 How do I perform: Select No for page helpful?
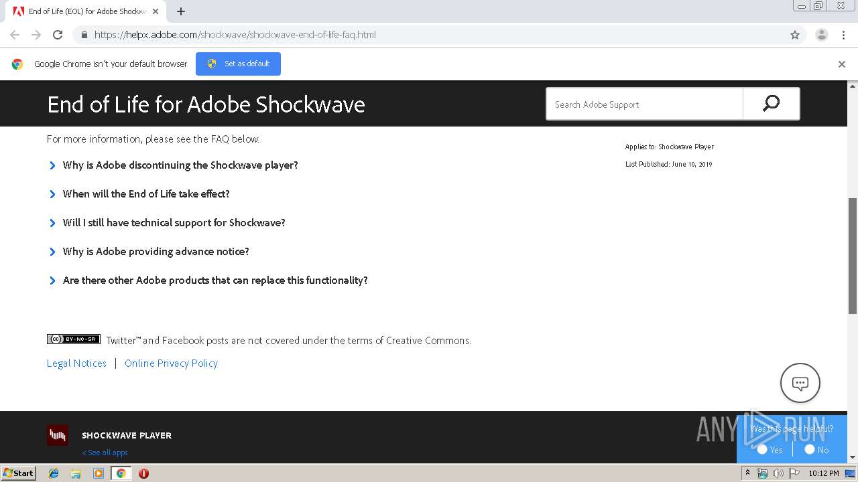810,450
